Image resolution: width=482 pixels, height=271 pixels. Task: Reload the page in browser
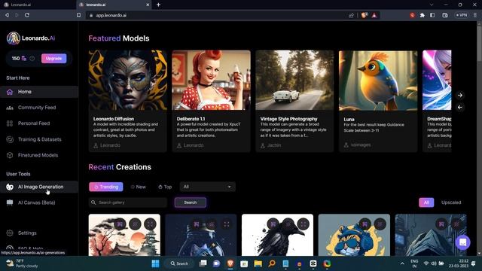pos(27,15)
